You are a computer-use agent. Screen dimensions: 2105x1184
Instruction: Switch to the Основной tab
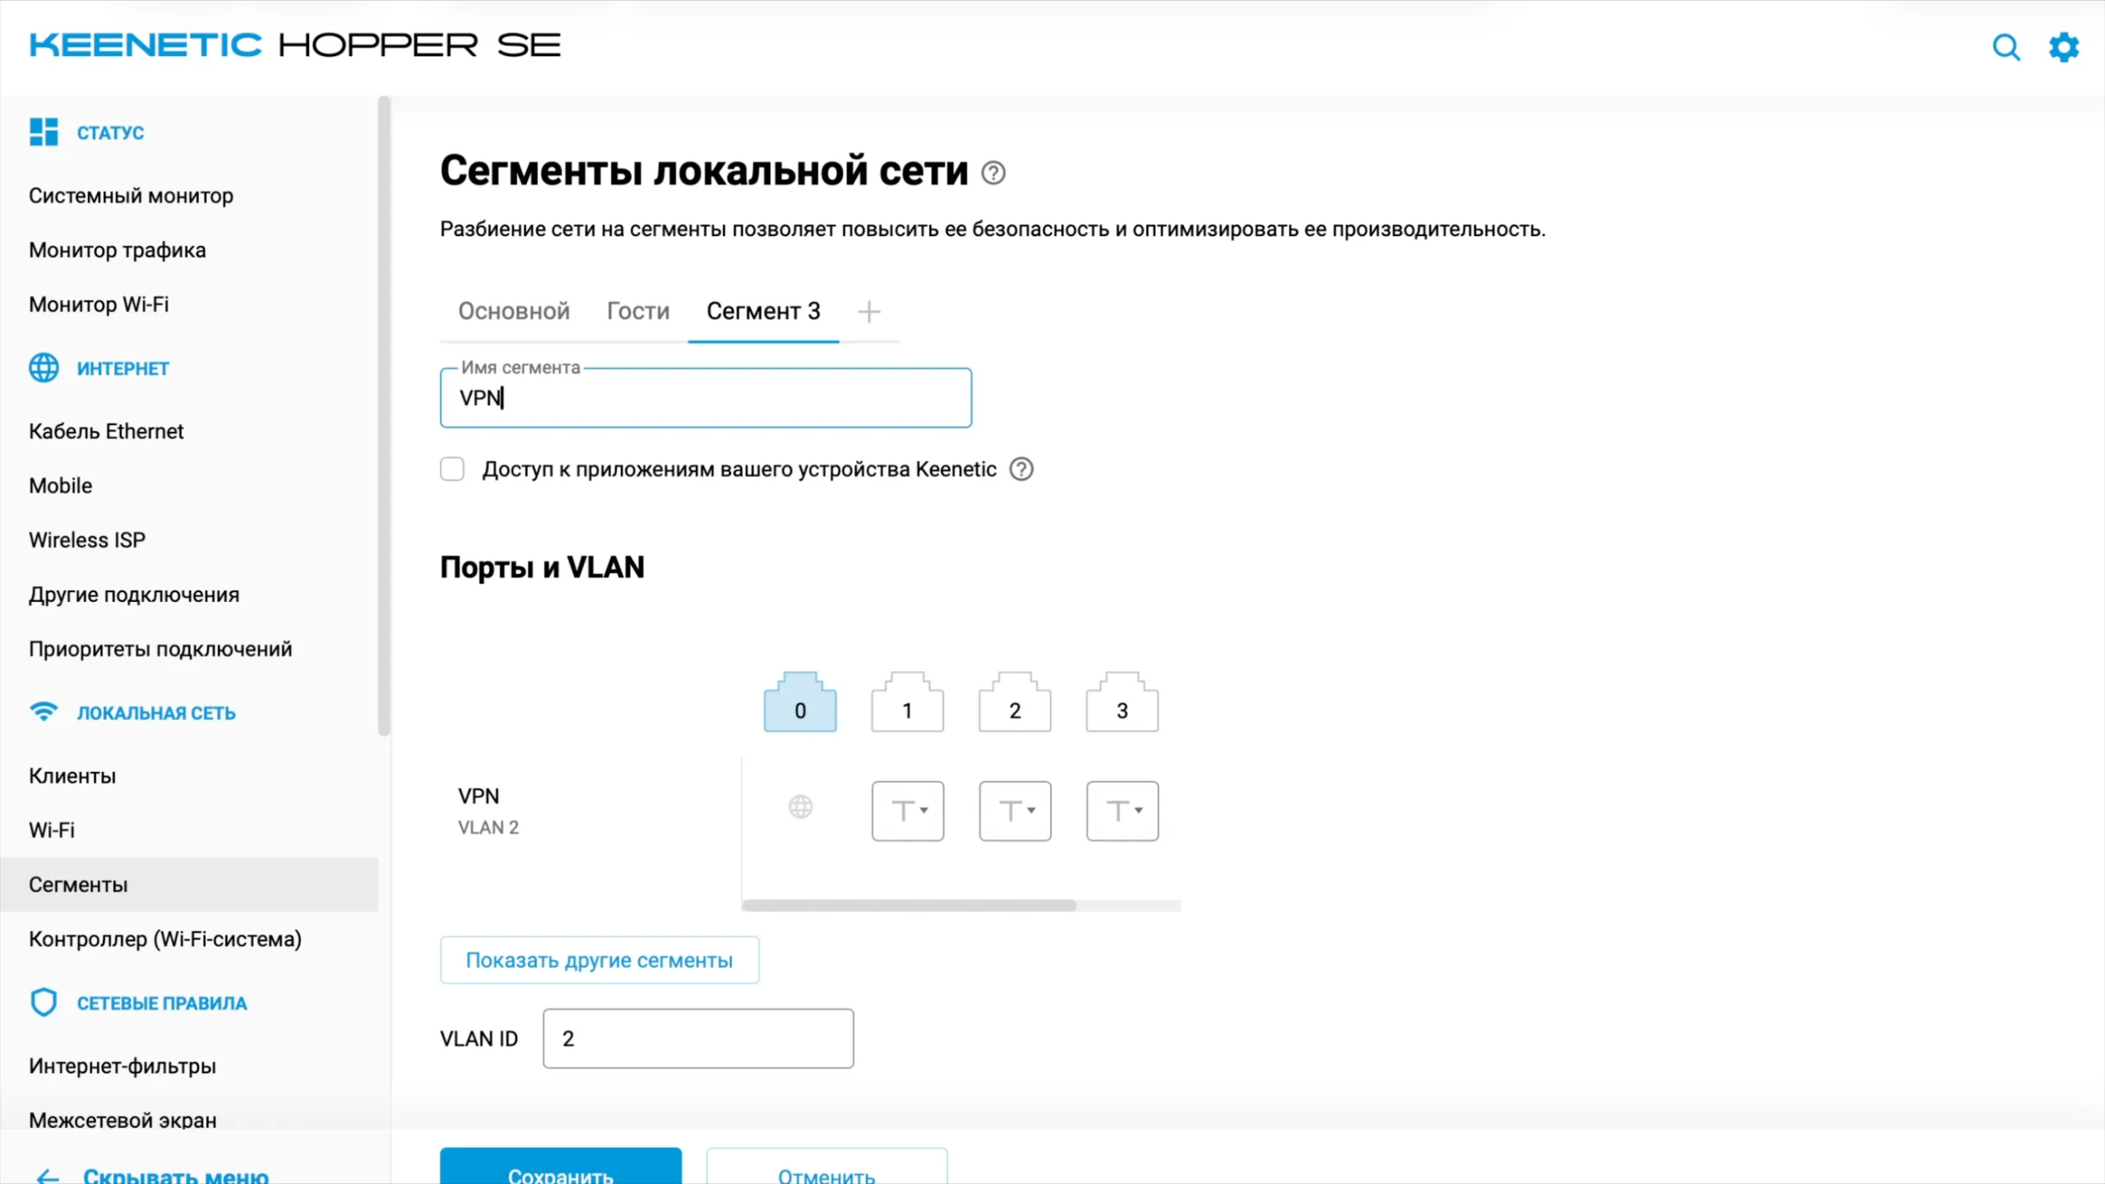tap(514, 311)
